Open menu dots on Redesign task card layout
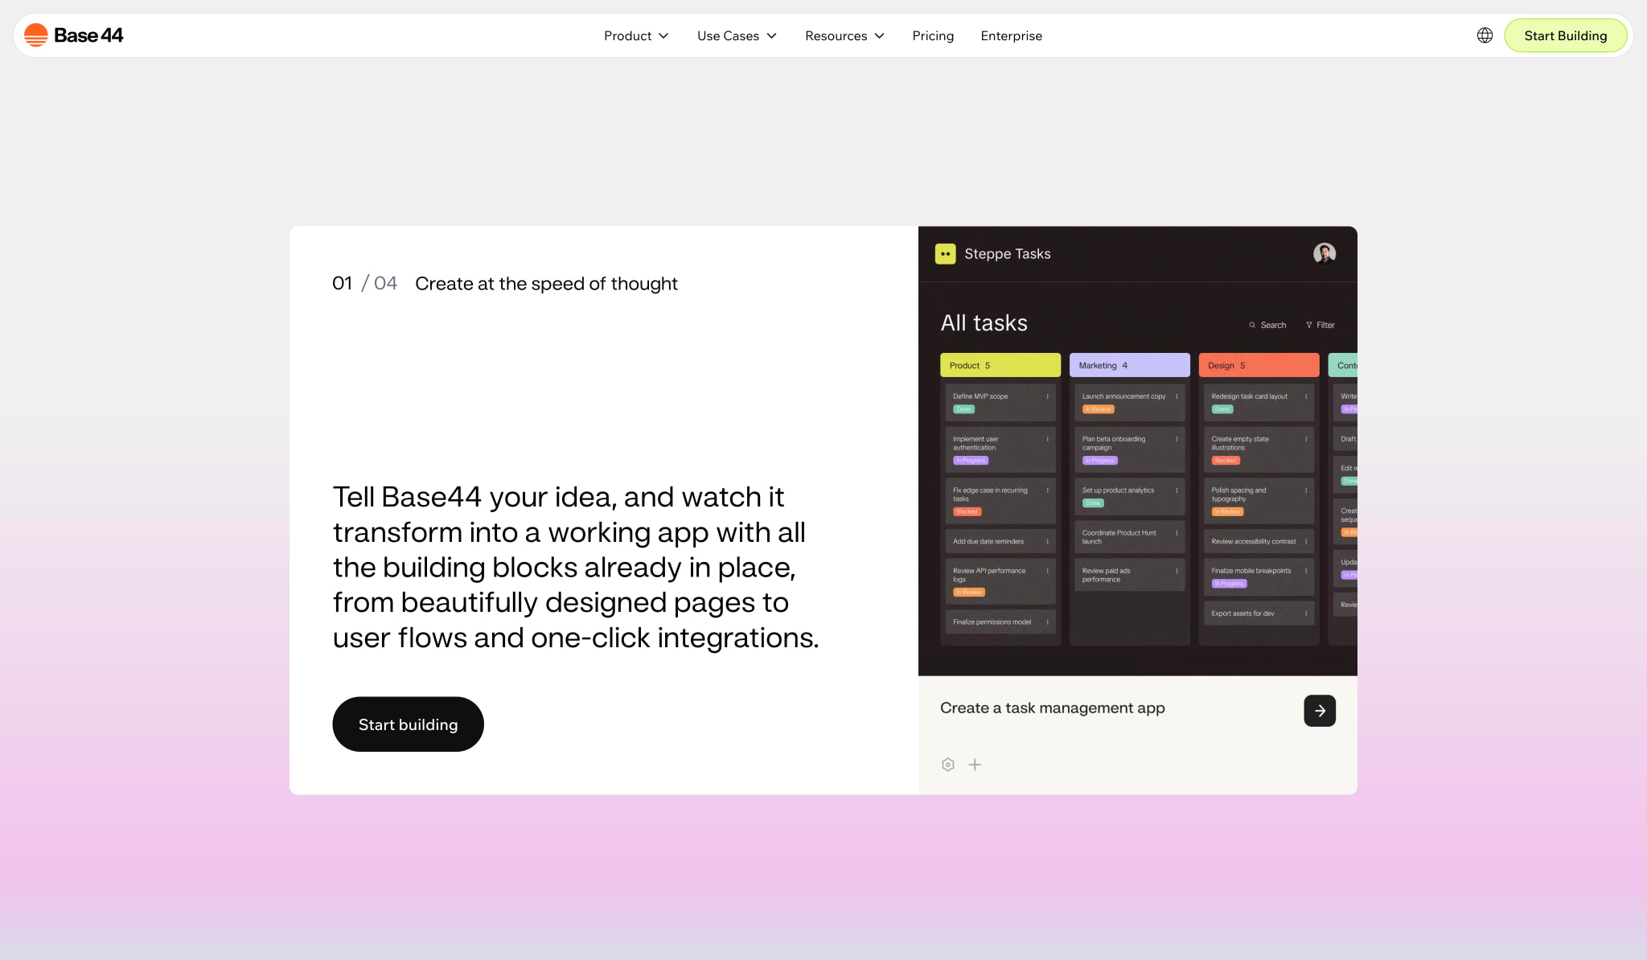The height and width of the screenshot is (960, 1647). pyautogui.click(x=1306, y=396)
